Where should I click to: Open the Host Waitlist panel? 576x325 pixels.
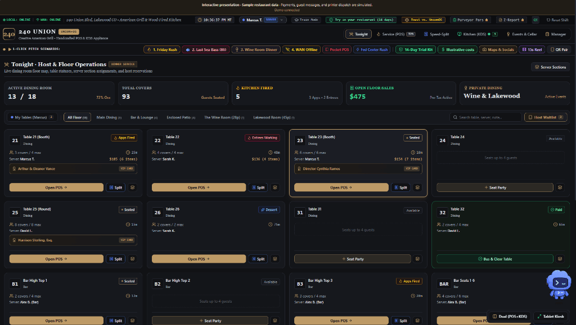546,117
